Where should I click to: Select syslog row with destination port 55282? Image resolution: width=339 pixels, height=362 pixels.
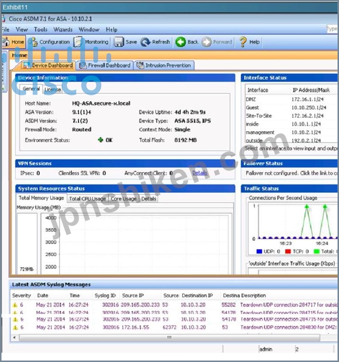(x=175, y=305)
